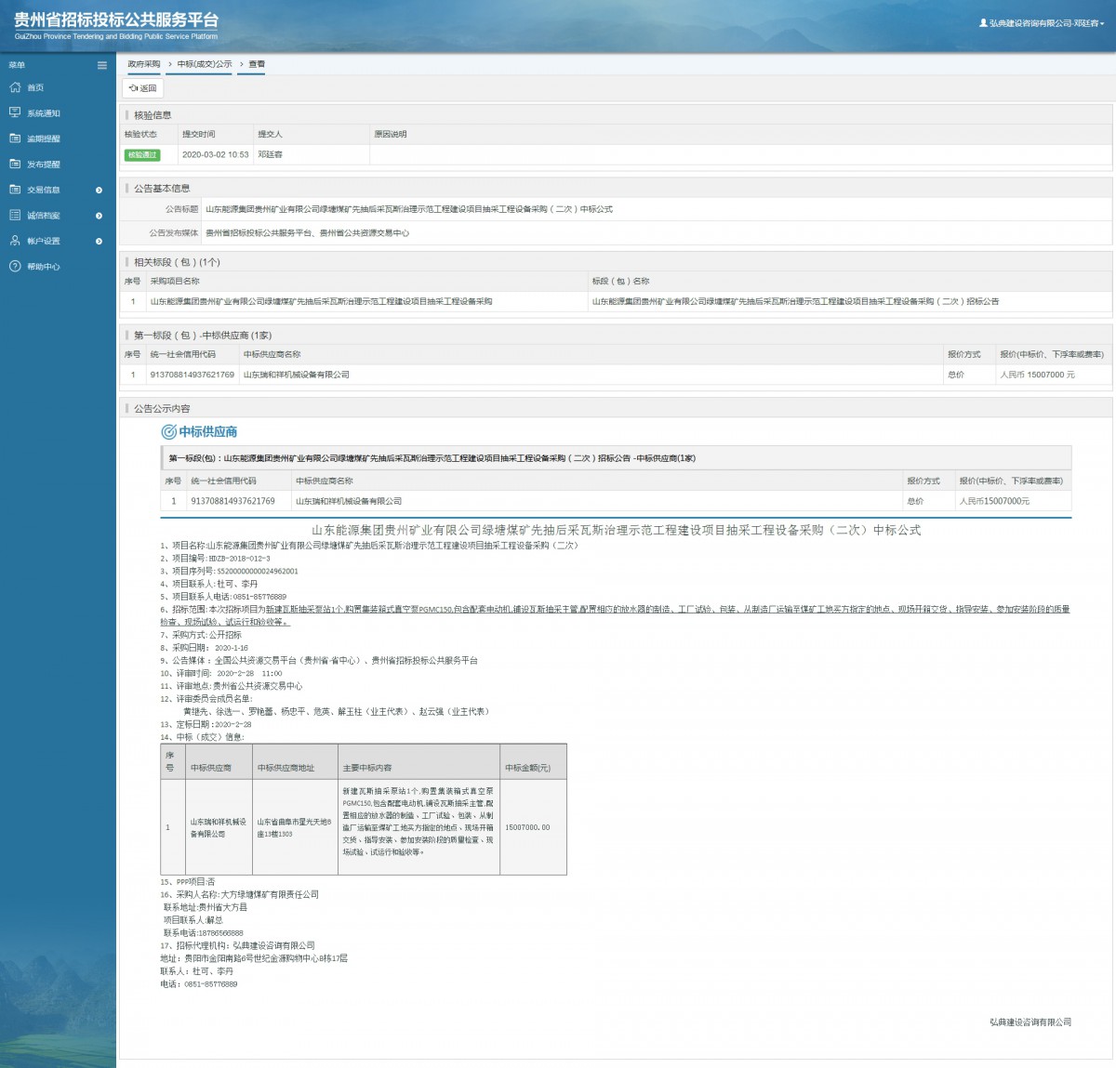This screenshot has width=1116, height=1068.
Task: Open the 逾期提醒 menu item
Action: point(44,138)
